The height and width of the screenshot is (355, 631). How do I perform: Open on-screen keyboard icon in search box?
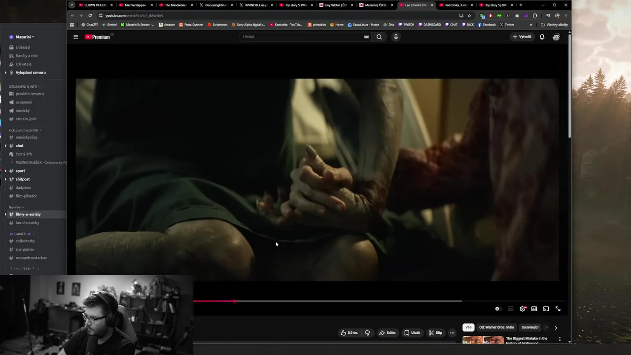click(x=366, y=36)
